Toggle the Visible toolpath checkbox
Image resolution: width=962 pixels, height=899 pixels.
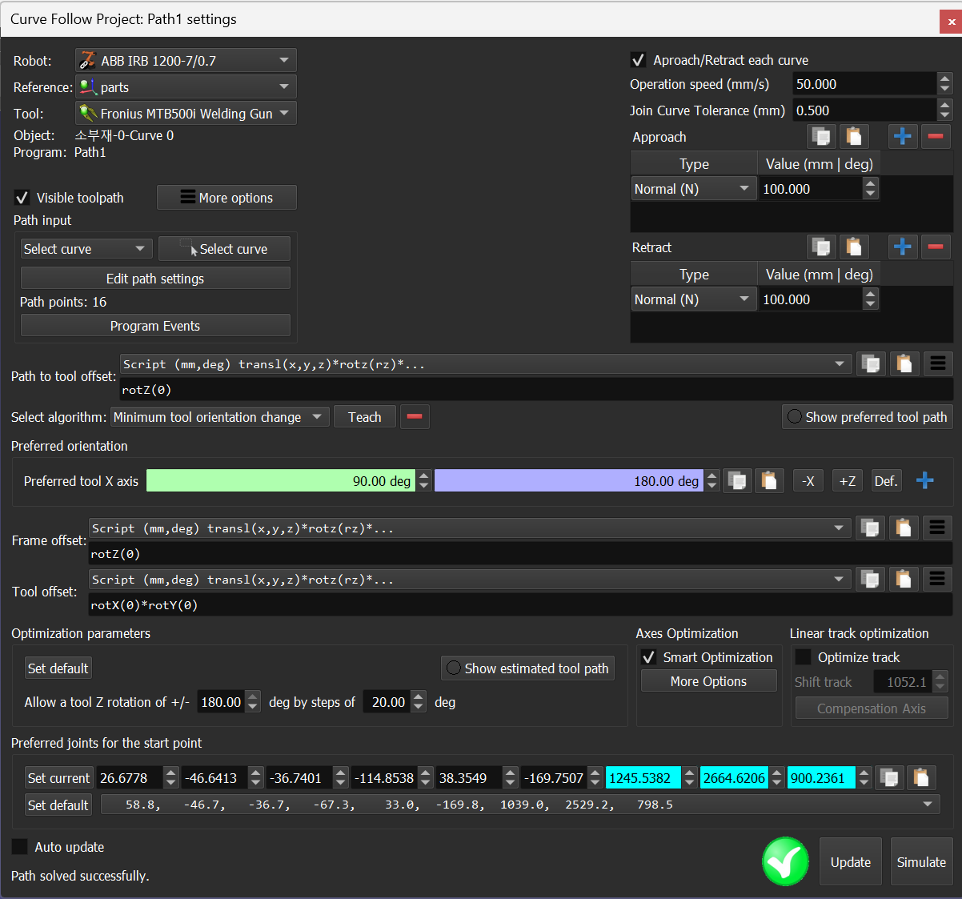(x=22, y=198)
